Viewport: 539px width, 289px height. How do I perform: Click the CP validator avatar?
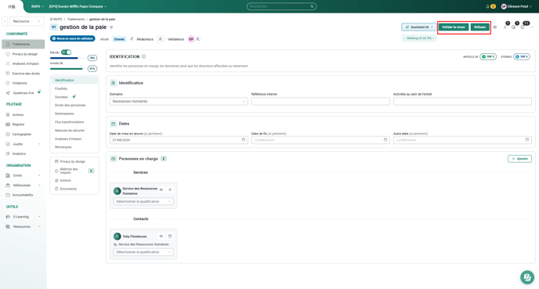pos(191,39)
